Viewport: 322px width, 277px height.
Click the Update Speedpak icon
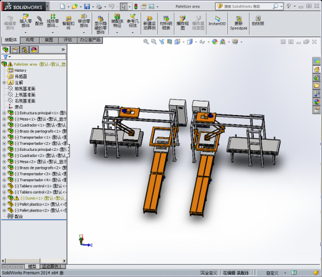(238, 23)
